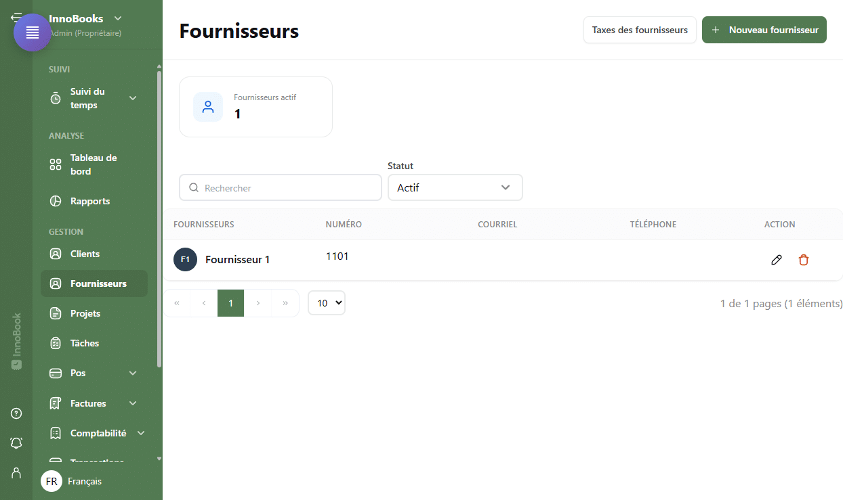Expand the InnoBooks company switcher
The image size is (843, 500).
pyautogui.click(x=118, y=18)
